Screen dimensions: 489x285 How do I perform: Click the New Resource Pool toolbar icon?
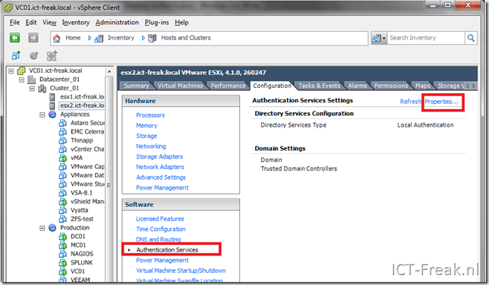click(x=33, y=55)
